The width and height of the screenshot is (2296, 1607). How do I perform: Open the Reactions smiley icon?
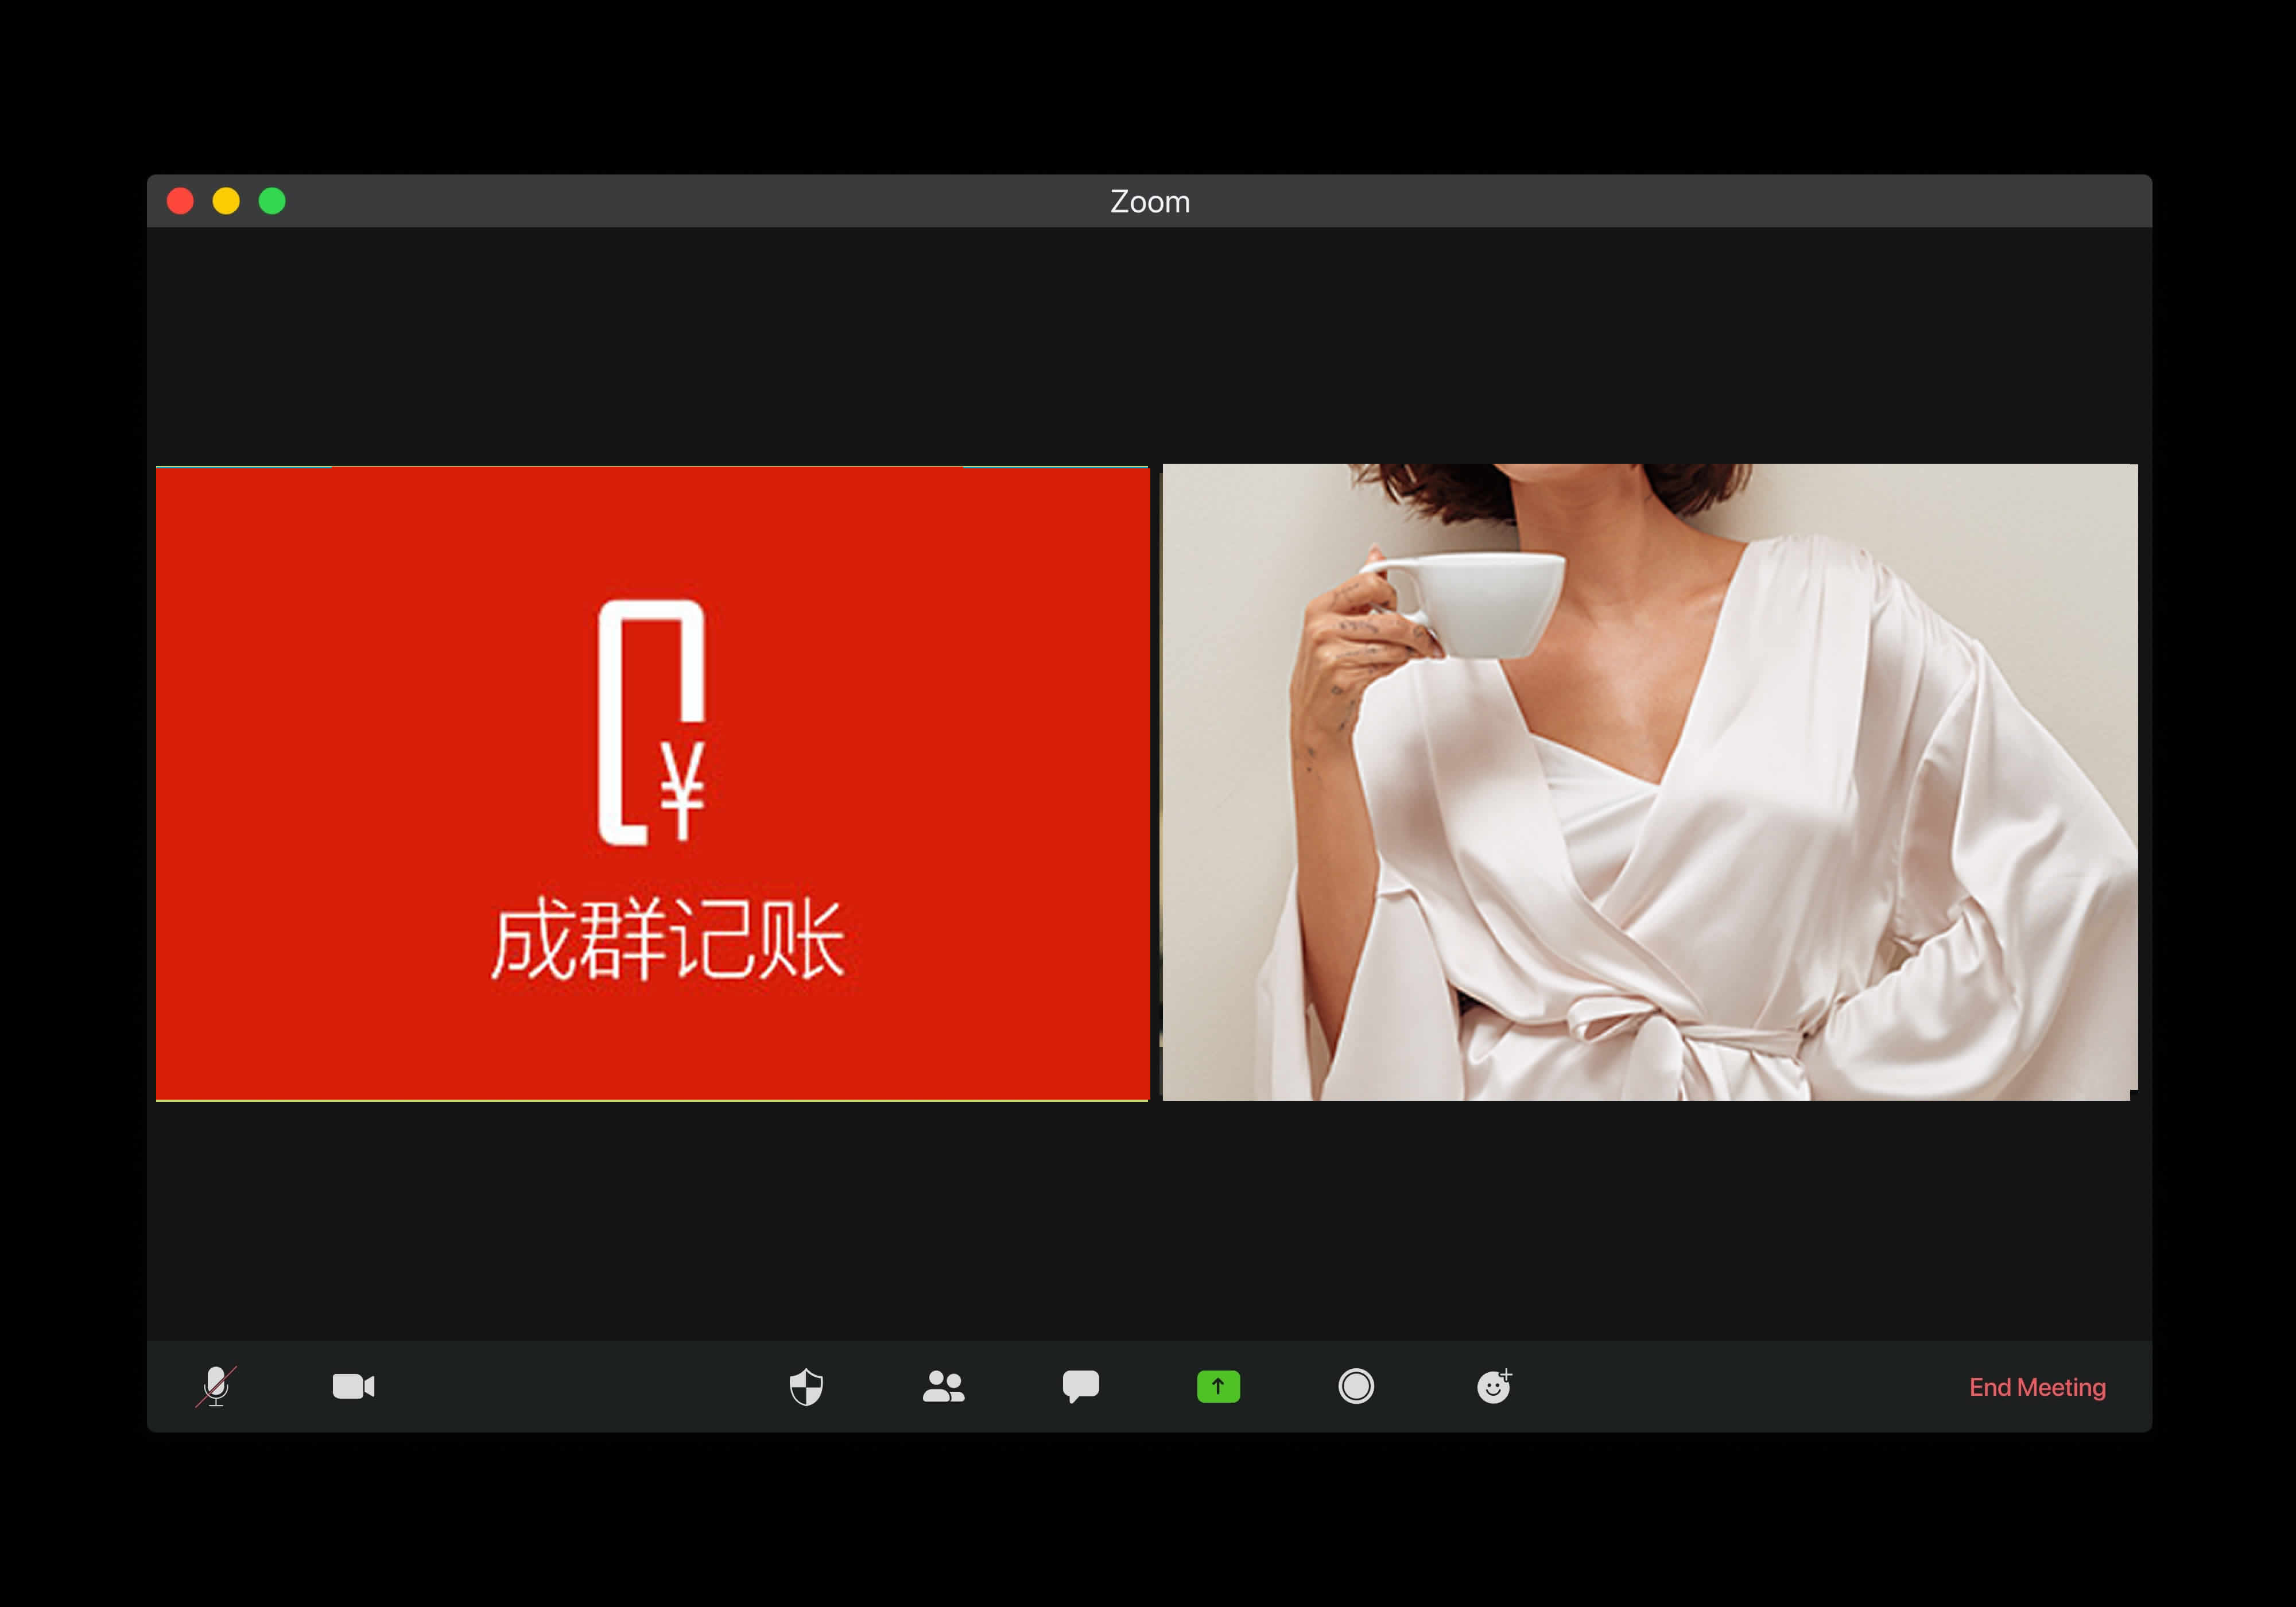click(x=1493, y=1386)
